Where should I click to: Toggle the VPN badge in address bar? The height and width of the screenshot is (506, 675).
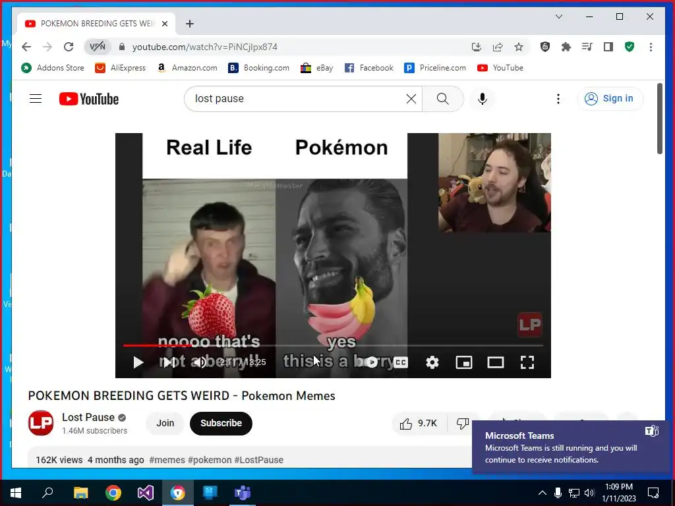coord(98,47)
